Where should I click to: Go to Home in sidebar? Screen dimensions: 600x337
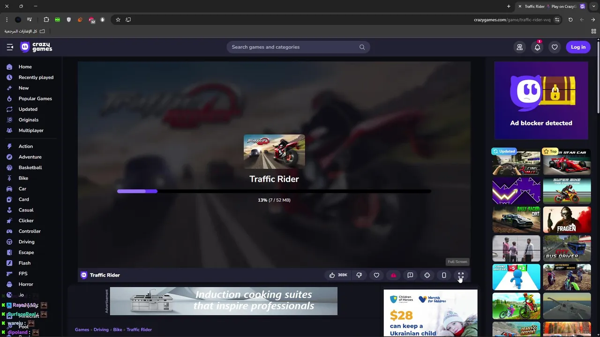tap(25, 67)
